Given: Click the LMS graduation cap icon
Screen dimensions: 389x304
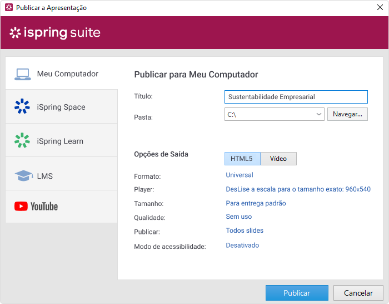Looking at the screenshot, I should pyautogui.click(x=24, y=175).
